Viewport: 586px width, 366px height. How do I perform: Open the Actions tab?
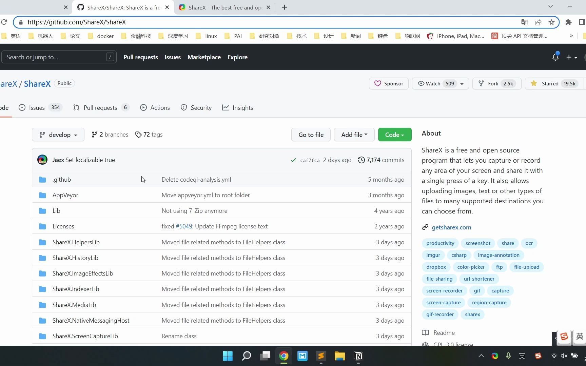155,107
